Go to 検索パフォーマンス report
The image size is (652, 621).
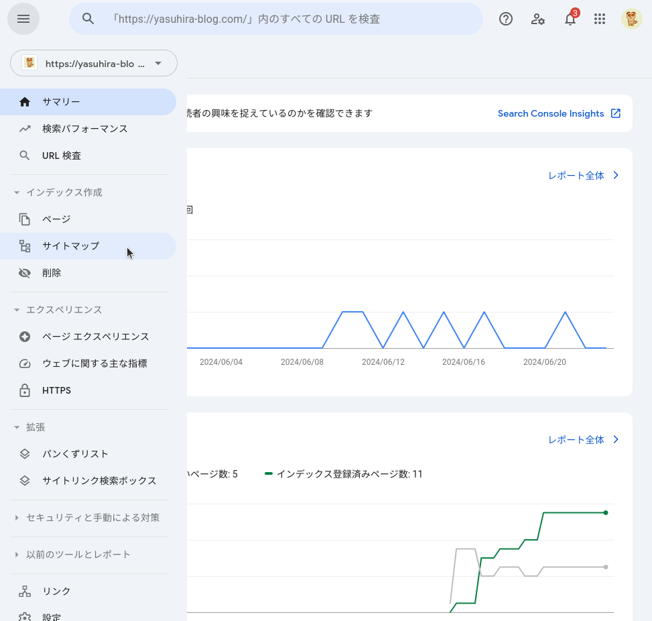tap(84, 129)
